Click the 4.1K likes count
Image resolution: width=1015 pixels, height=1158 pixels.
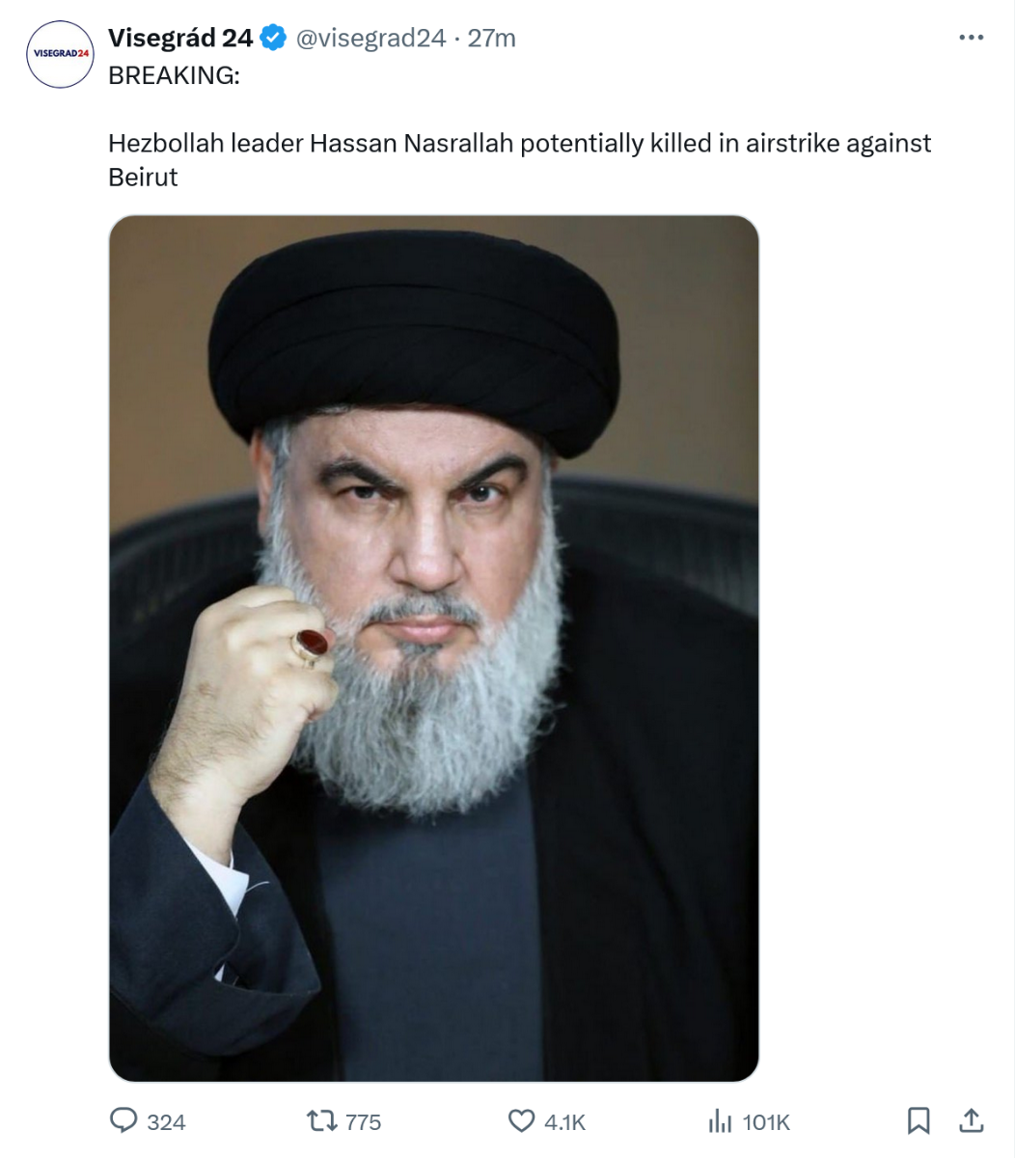[x=565, y=1122]
